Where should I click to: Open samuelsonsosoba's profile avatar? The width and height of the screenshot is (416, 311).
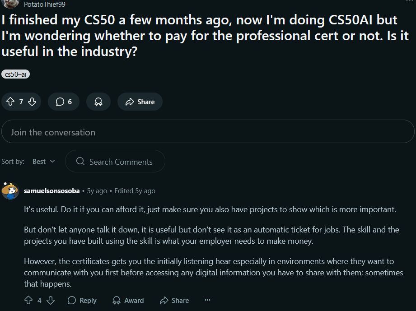[x=10, y=190]
